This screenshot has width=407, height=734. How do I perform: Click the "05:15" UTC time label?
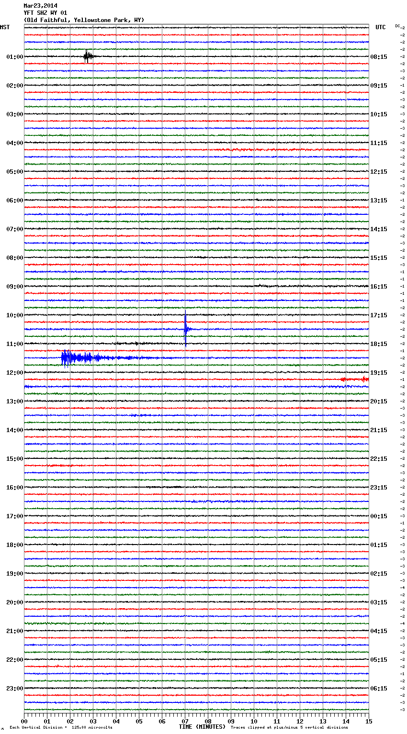(379, 660)
